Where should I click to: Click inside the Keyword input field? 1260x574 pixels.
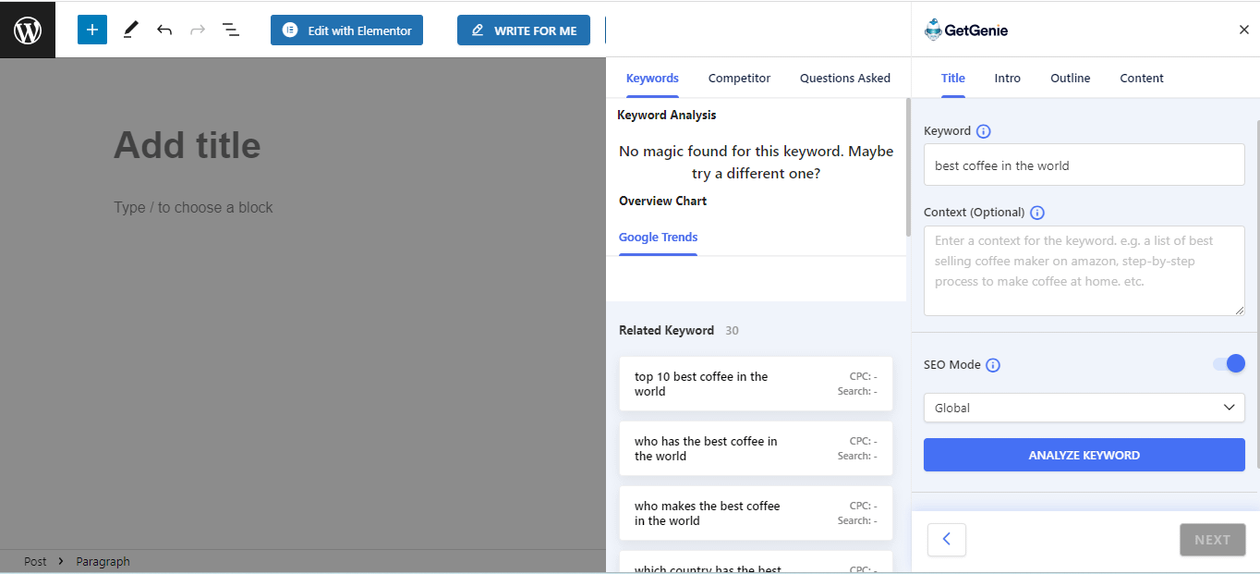click(1084, 165)
